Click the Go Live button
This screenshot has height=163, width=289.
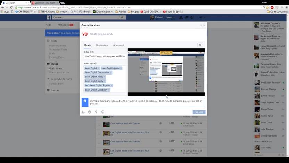[x=199, y=112]
